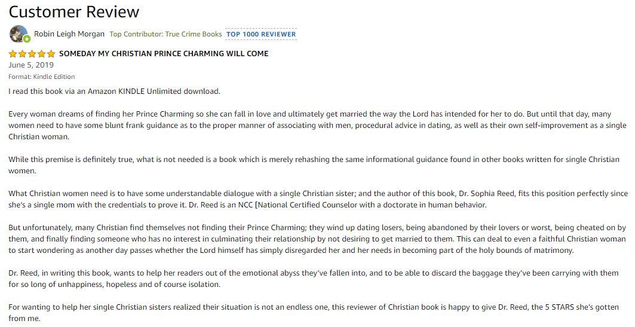
Task: Open Robin Leigh Morgan's profile avatar
Action: click(x=18, y=33)
